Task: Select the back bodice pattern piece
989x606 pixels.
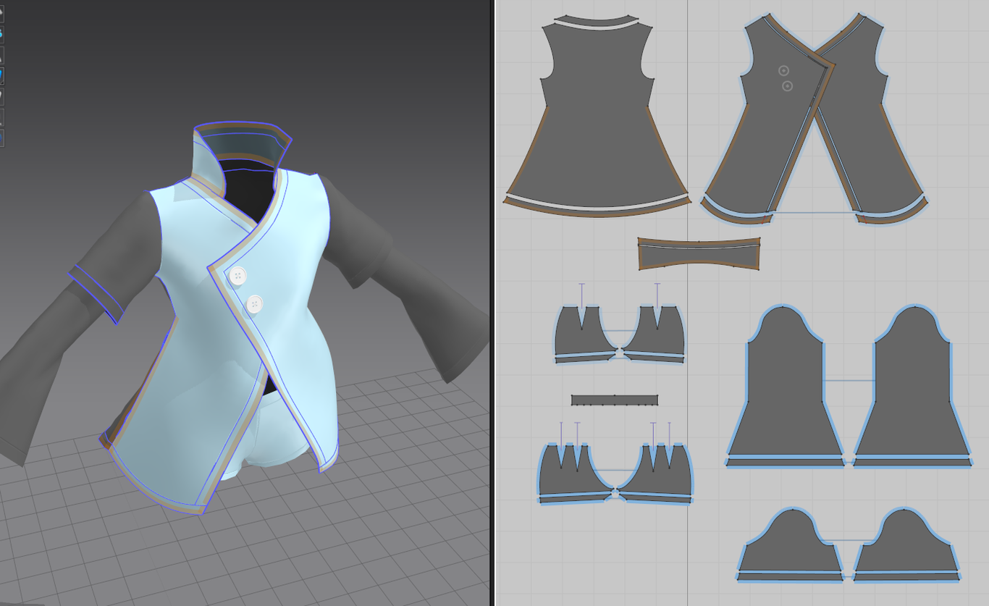Action: coord(597,119)
